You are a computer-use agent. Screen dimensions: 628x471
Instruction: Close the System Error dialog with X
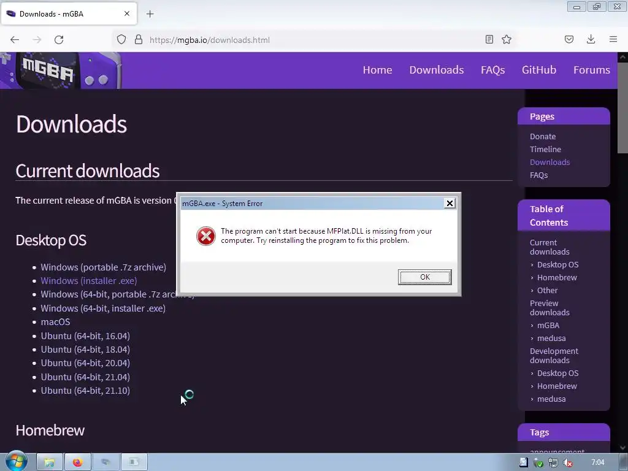pyautogui.click(x=450, y=204)
